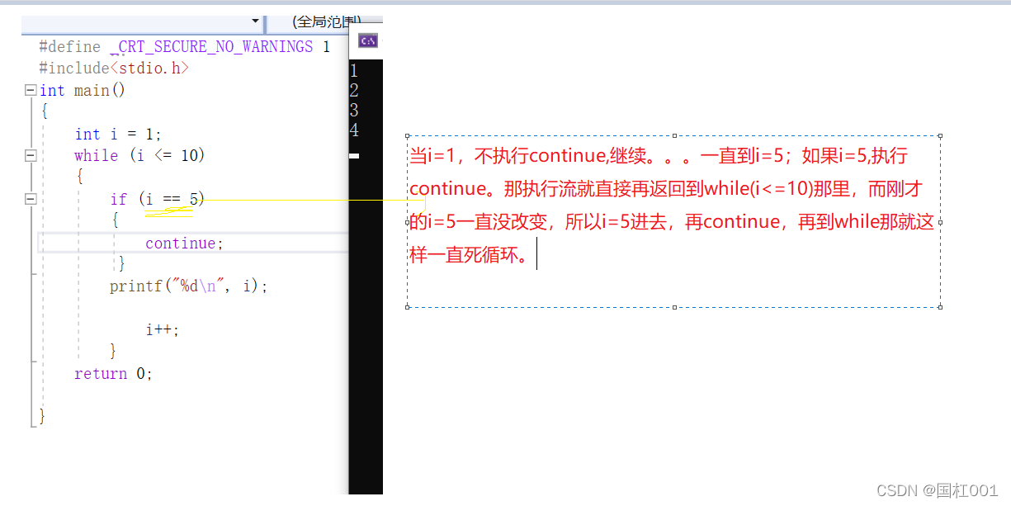Screen dimensions: 1011x506
Task: Collapse the while (i <= 10) block
Action: (31, 155)
